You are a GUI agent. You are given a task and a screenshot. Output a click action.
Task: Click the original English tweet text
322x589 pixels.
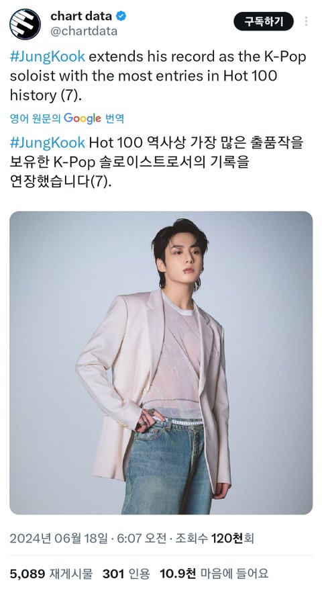(158, 76)
